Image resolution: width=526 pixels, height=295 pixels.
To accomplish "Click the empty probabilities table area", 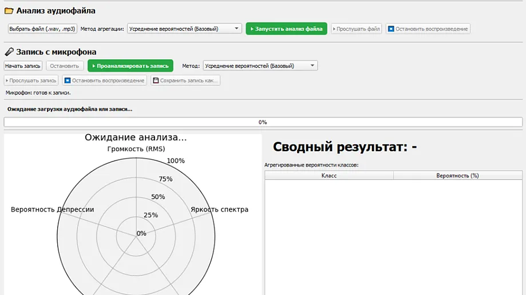I will tap(393, 237).
